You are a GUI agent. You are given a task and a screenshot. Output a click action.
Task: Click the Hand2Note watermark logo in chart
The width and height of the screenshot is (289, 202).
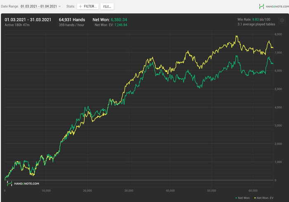coord(9,183)
